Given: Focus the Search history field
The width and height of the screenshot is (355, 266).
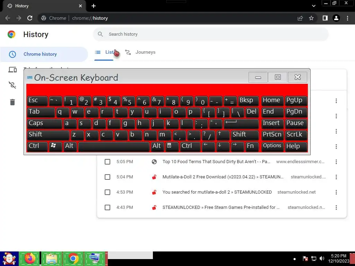Looking at the screenshot, I should 210,34.
